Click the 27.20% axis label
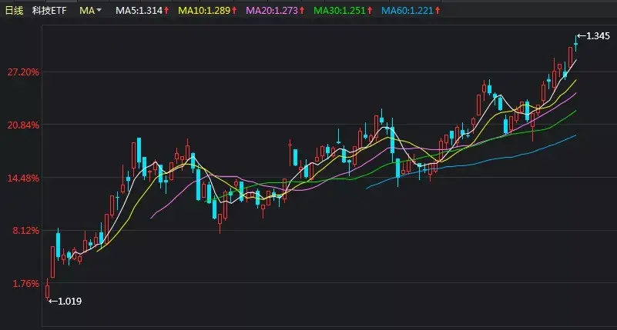 tap(22, 72)
